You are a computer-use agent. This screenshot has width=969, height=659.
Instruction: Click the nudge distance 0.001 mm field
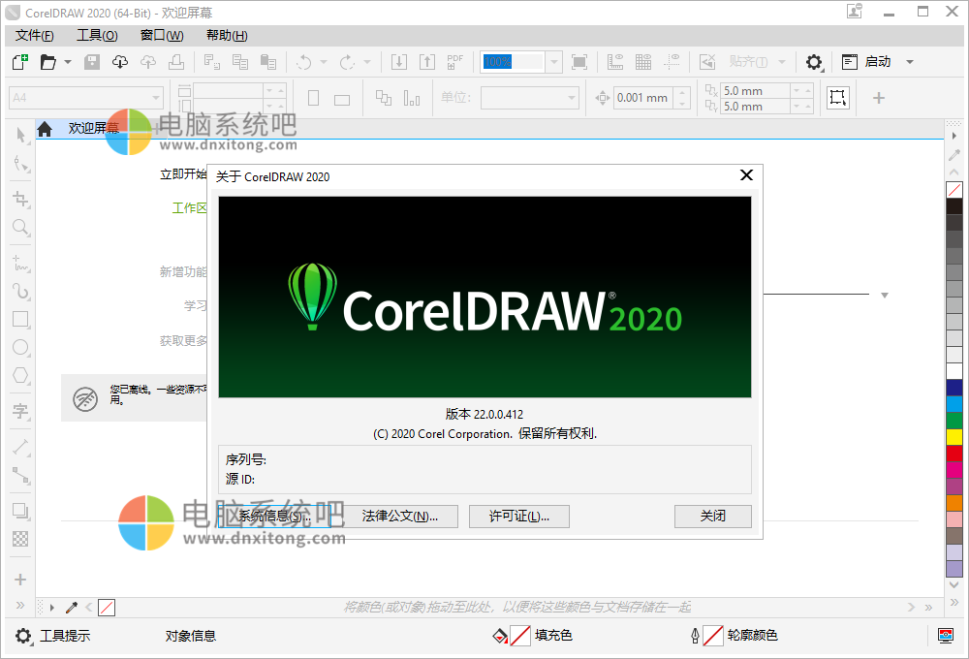click(x=642, y=98)
